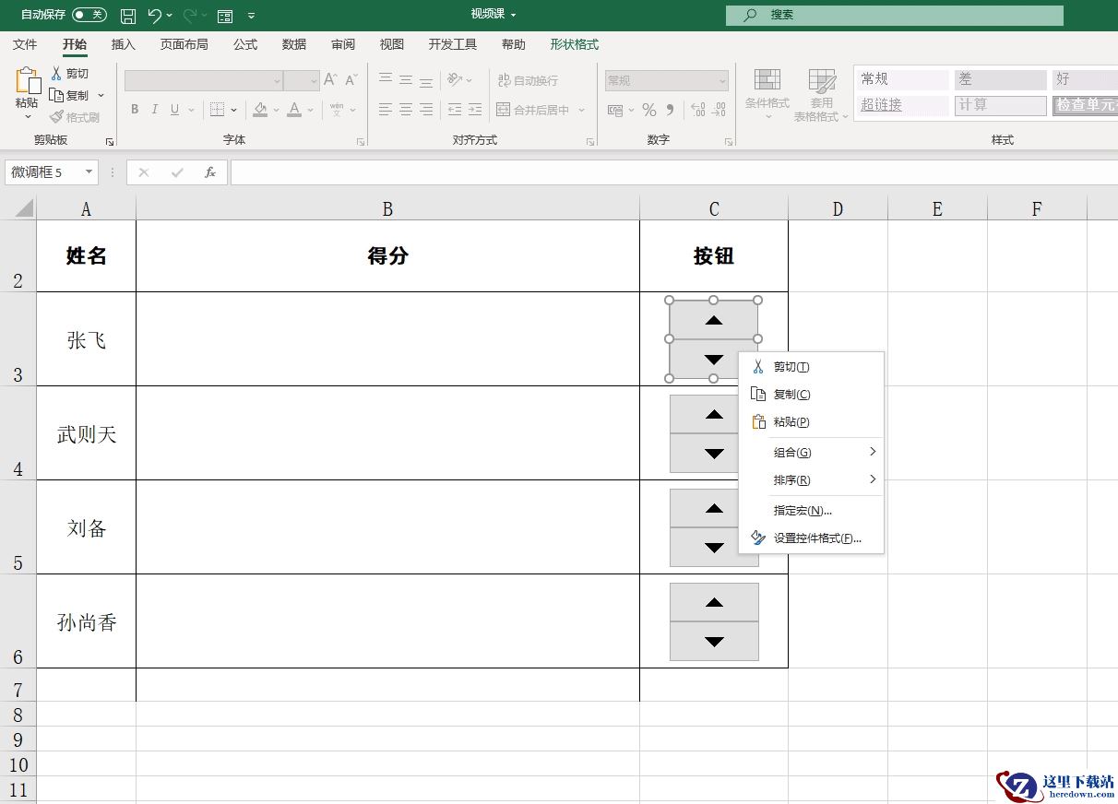The height and width of the screenshot is (804, 1118).
Task: Click the increase font size icon
Action: click(x=331, y=80)
